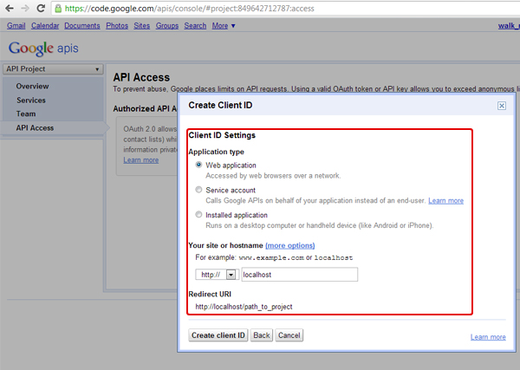520x370 pixels.
Task: Select the Web application radio button
Action: [x=198, y=165]
